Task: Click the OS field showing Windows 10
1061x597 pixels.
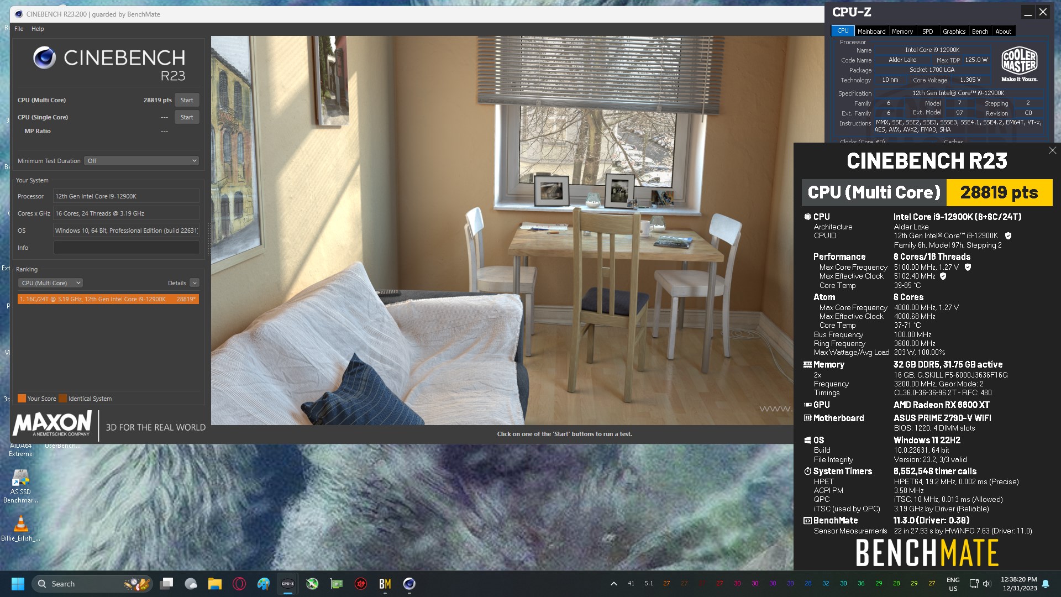Action: click(126, 231)
